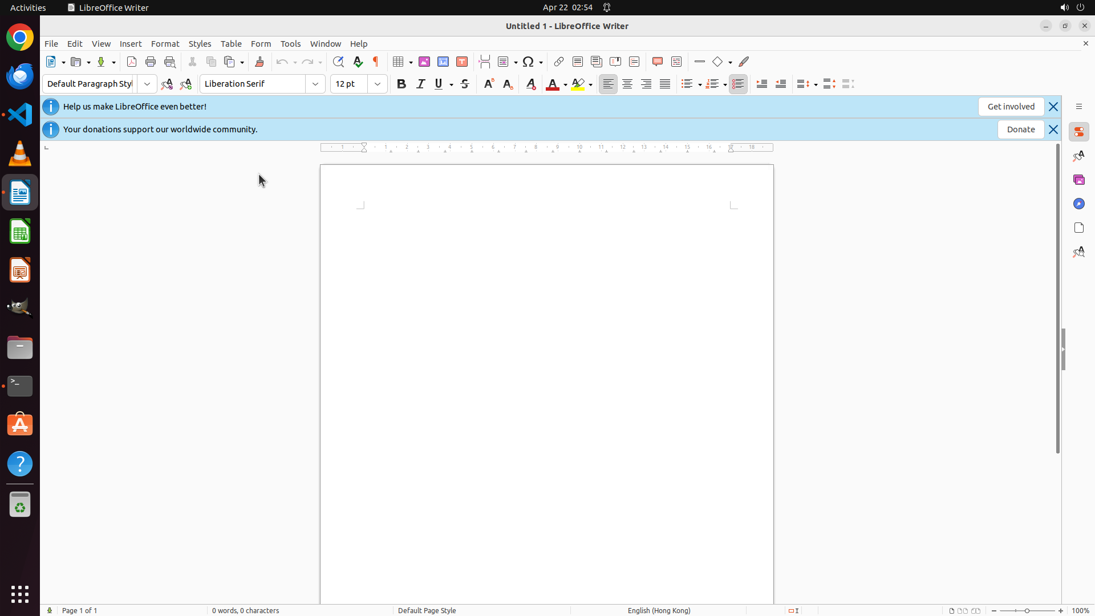1095x616 pixels.
Task: Open the Find and Replace tool
Action: [x=338, y=62]
